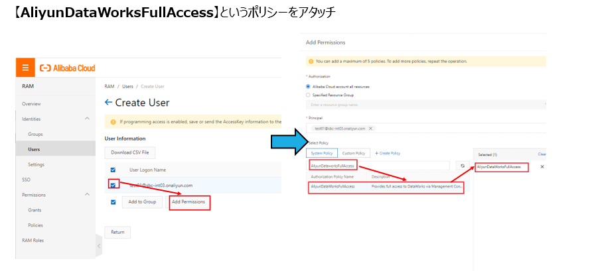Click the Add Permissions button
The image size is (600, 271).
pyautogui.click(x=188, y=202)
